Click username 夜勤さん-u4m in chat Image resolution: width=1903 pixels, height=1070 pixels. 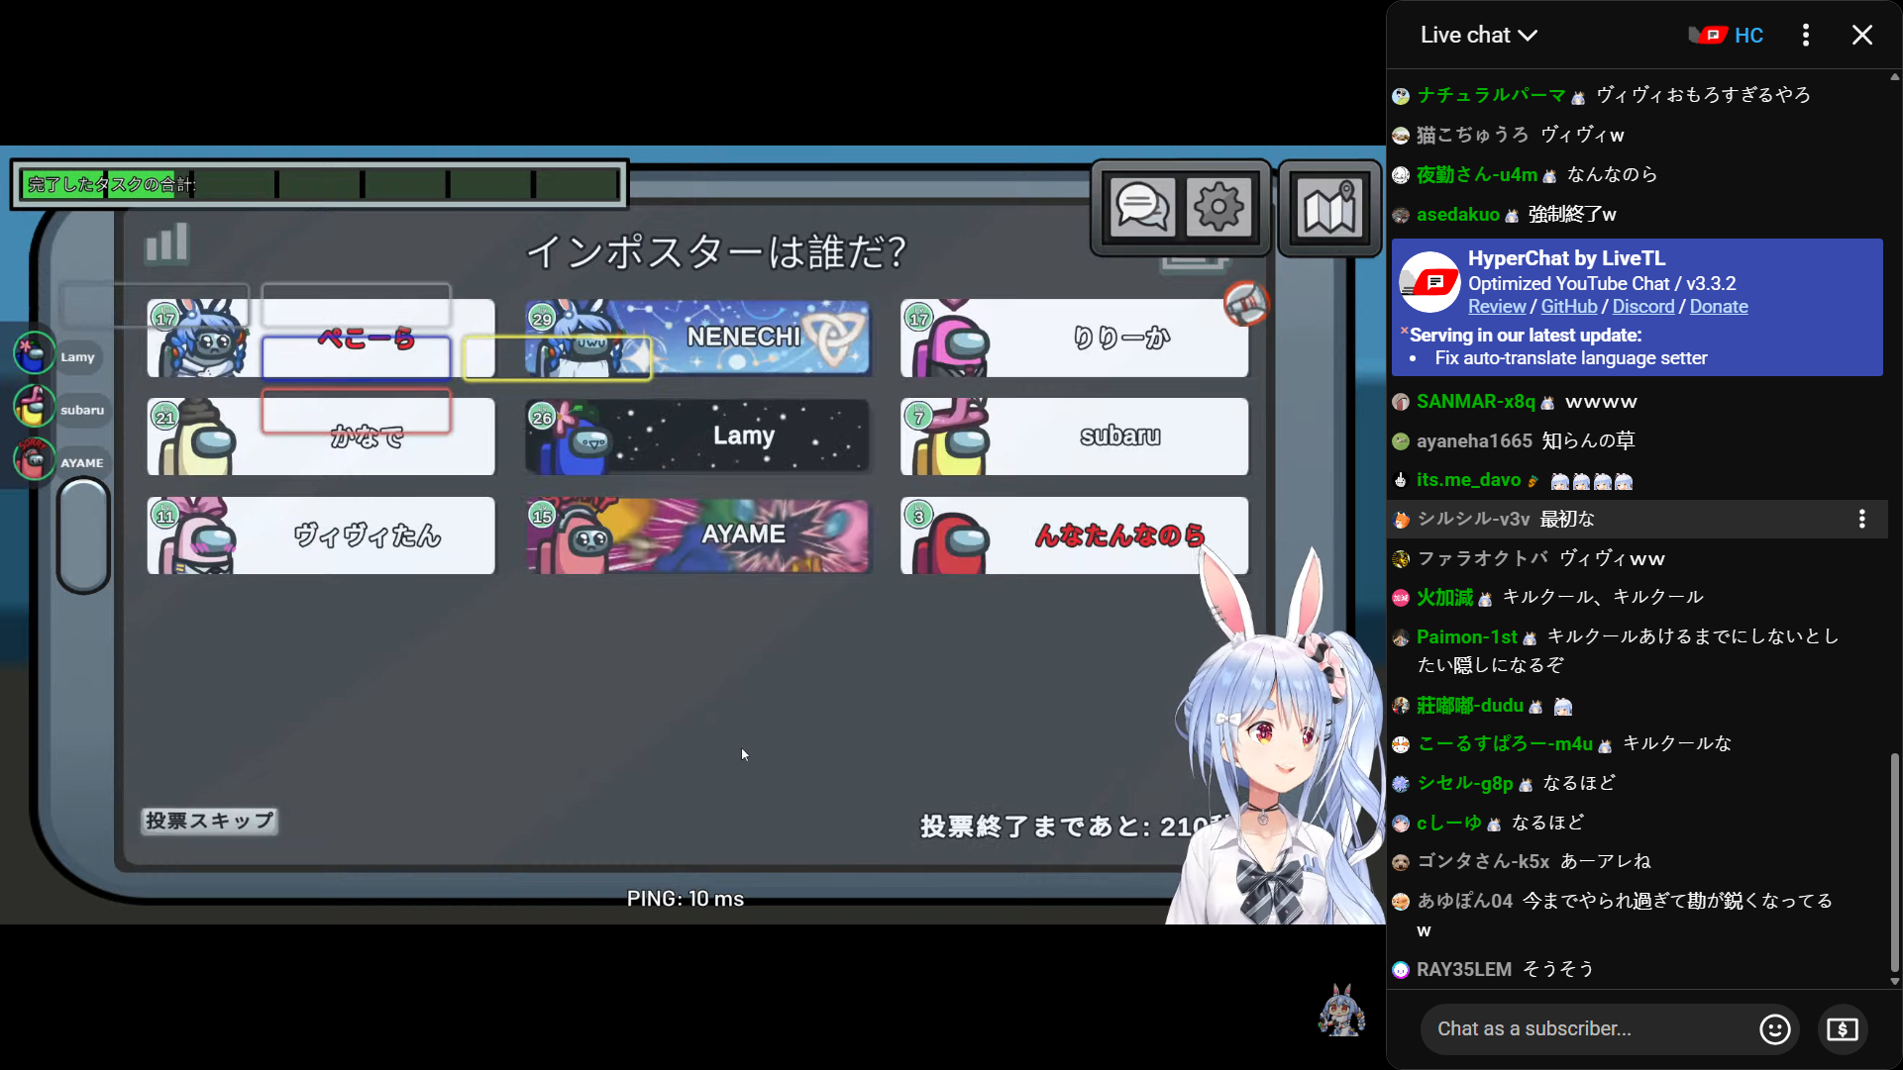click(x=1477, y=175)
